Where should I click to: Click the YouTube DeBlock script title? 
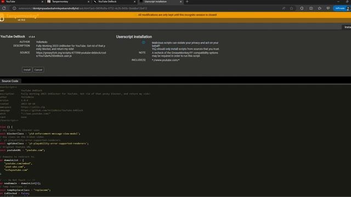tap(13, 37)
